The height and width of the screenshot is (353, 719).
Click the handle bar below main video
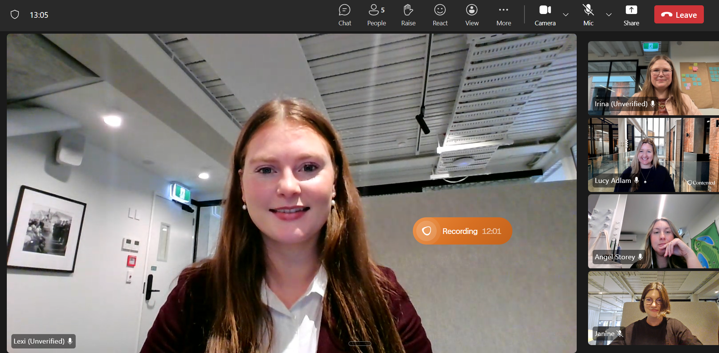[360, 344]
